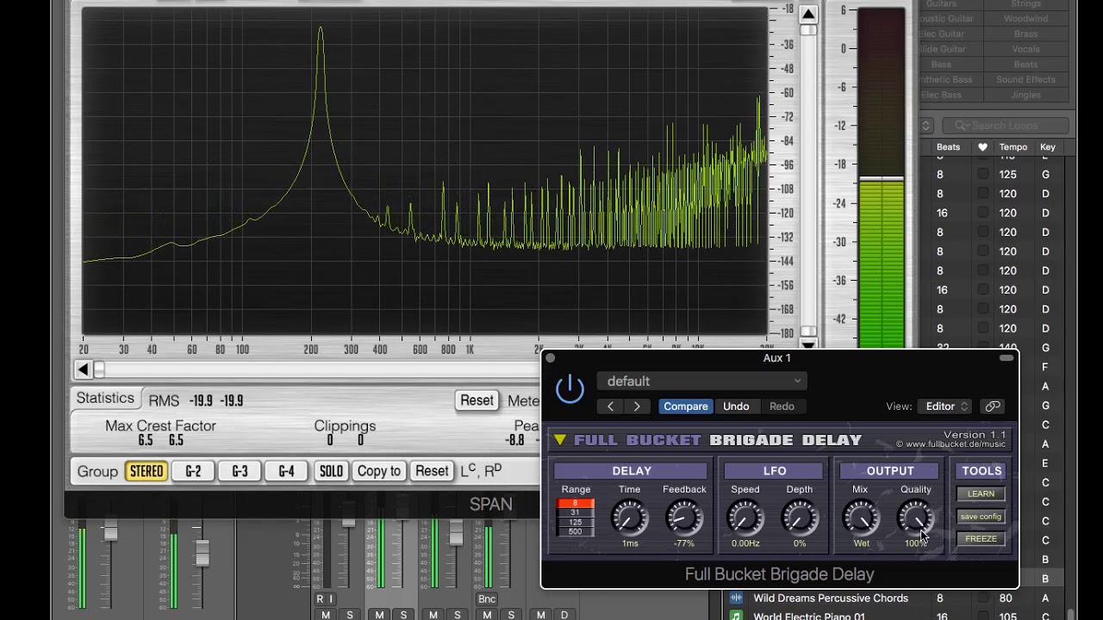
Task: Click Reset beside Copy to
Action: (432, 471)
